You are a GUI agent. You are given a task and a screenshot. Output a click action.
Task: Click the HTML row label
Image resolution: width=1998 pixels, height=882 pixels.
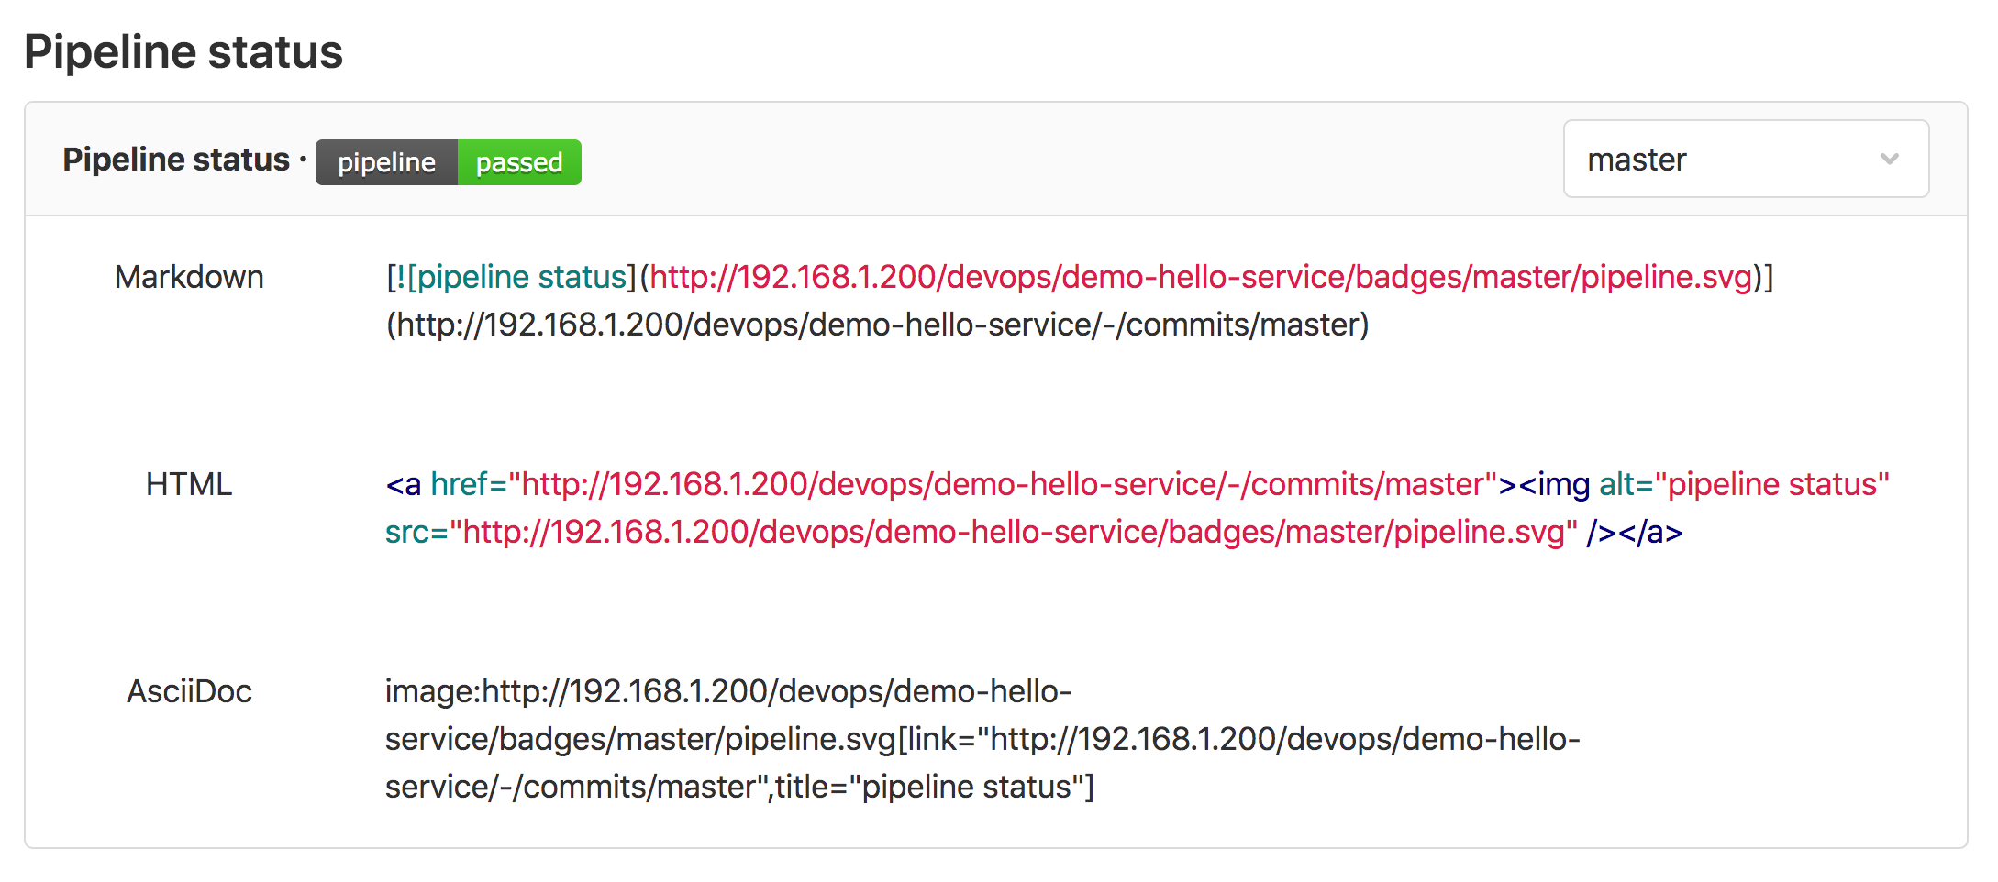[189, 484]
